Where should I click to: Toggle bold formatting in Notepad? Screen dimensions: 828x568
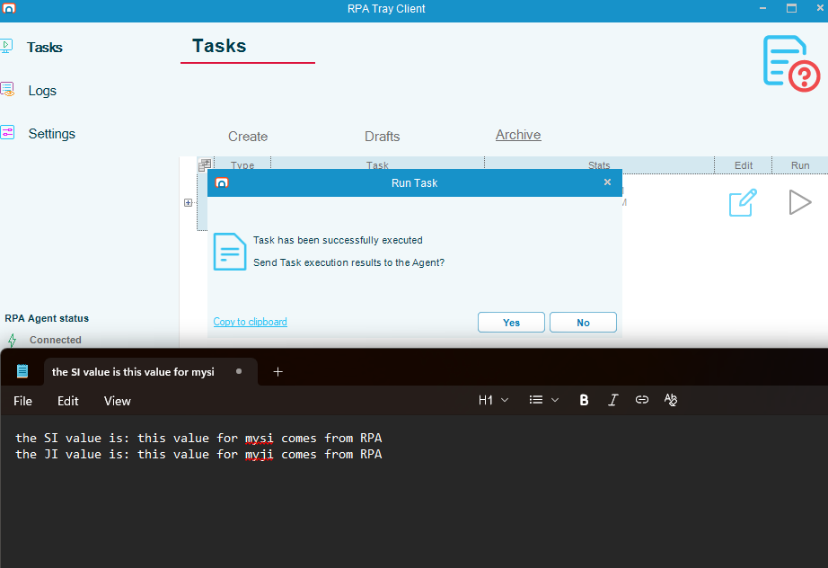[x=584, y=400]
